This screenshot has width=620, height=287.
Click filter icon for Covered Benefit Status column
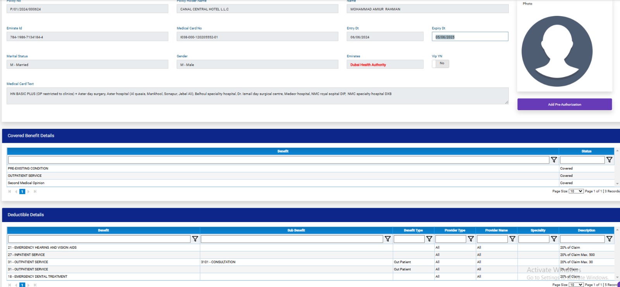(609, 160)
